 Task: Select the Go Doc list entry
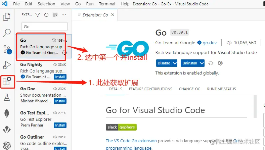(43, 95)
